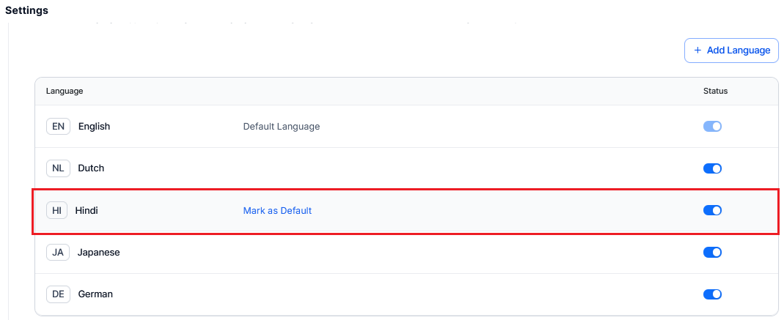This screenshot has height=320, width=784.
Task: Click the Status column header
Action: tap(715, 91)
